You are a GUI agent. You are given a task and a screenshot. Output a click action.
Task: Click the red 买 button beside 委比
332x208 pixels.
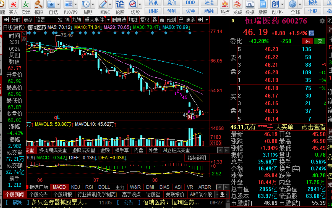tap(308, 41)
